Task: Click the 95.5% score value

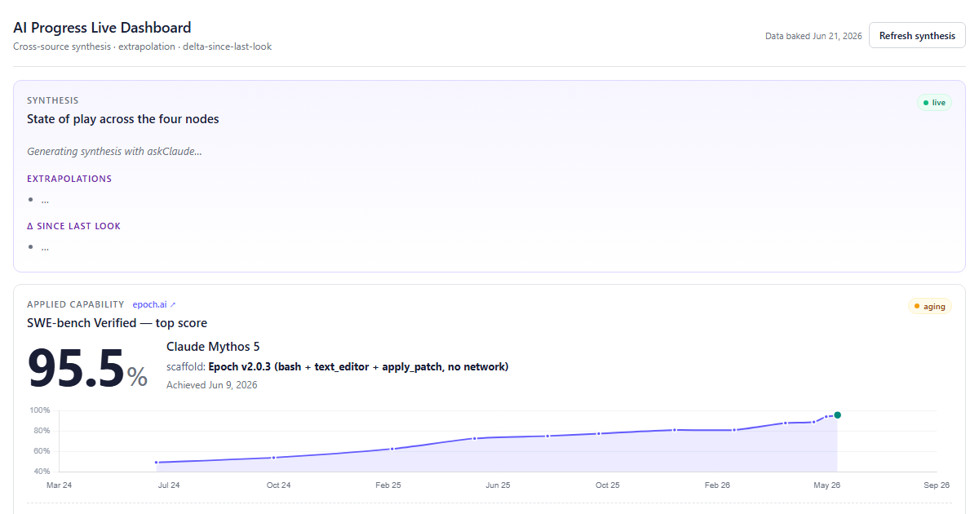Action: coord(88,369)
